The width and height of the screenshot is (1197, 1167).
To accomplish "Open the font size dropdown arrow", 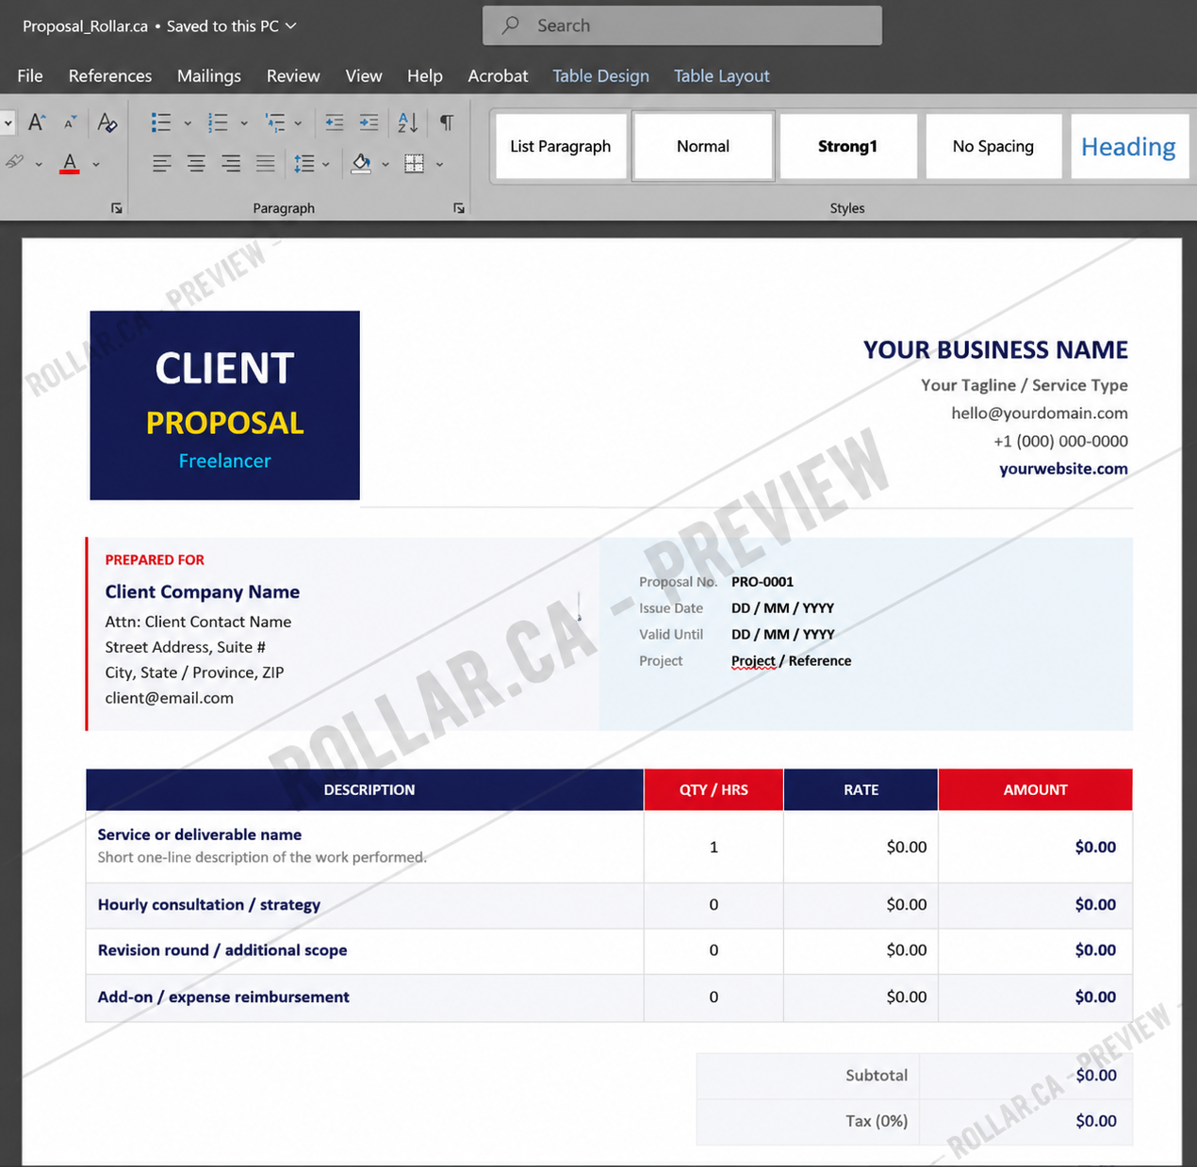I will (8, 122).
